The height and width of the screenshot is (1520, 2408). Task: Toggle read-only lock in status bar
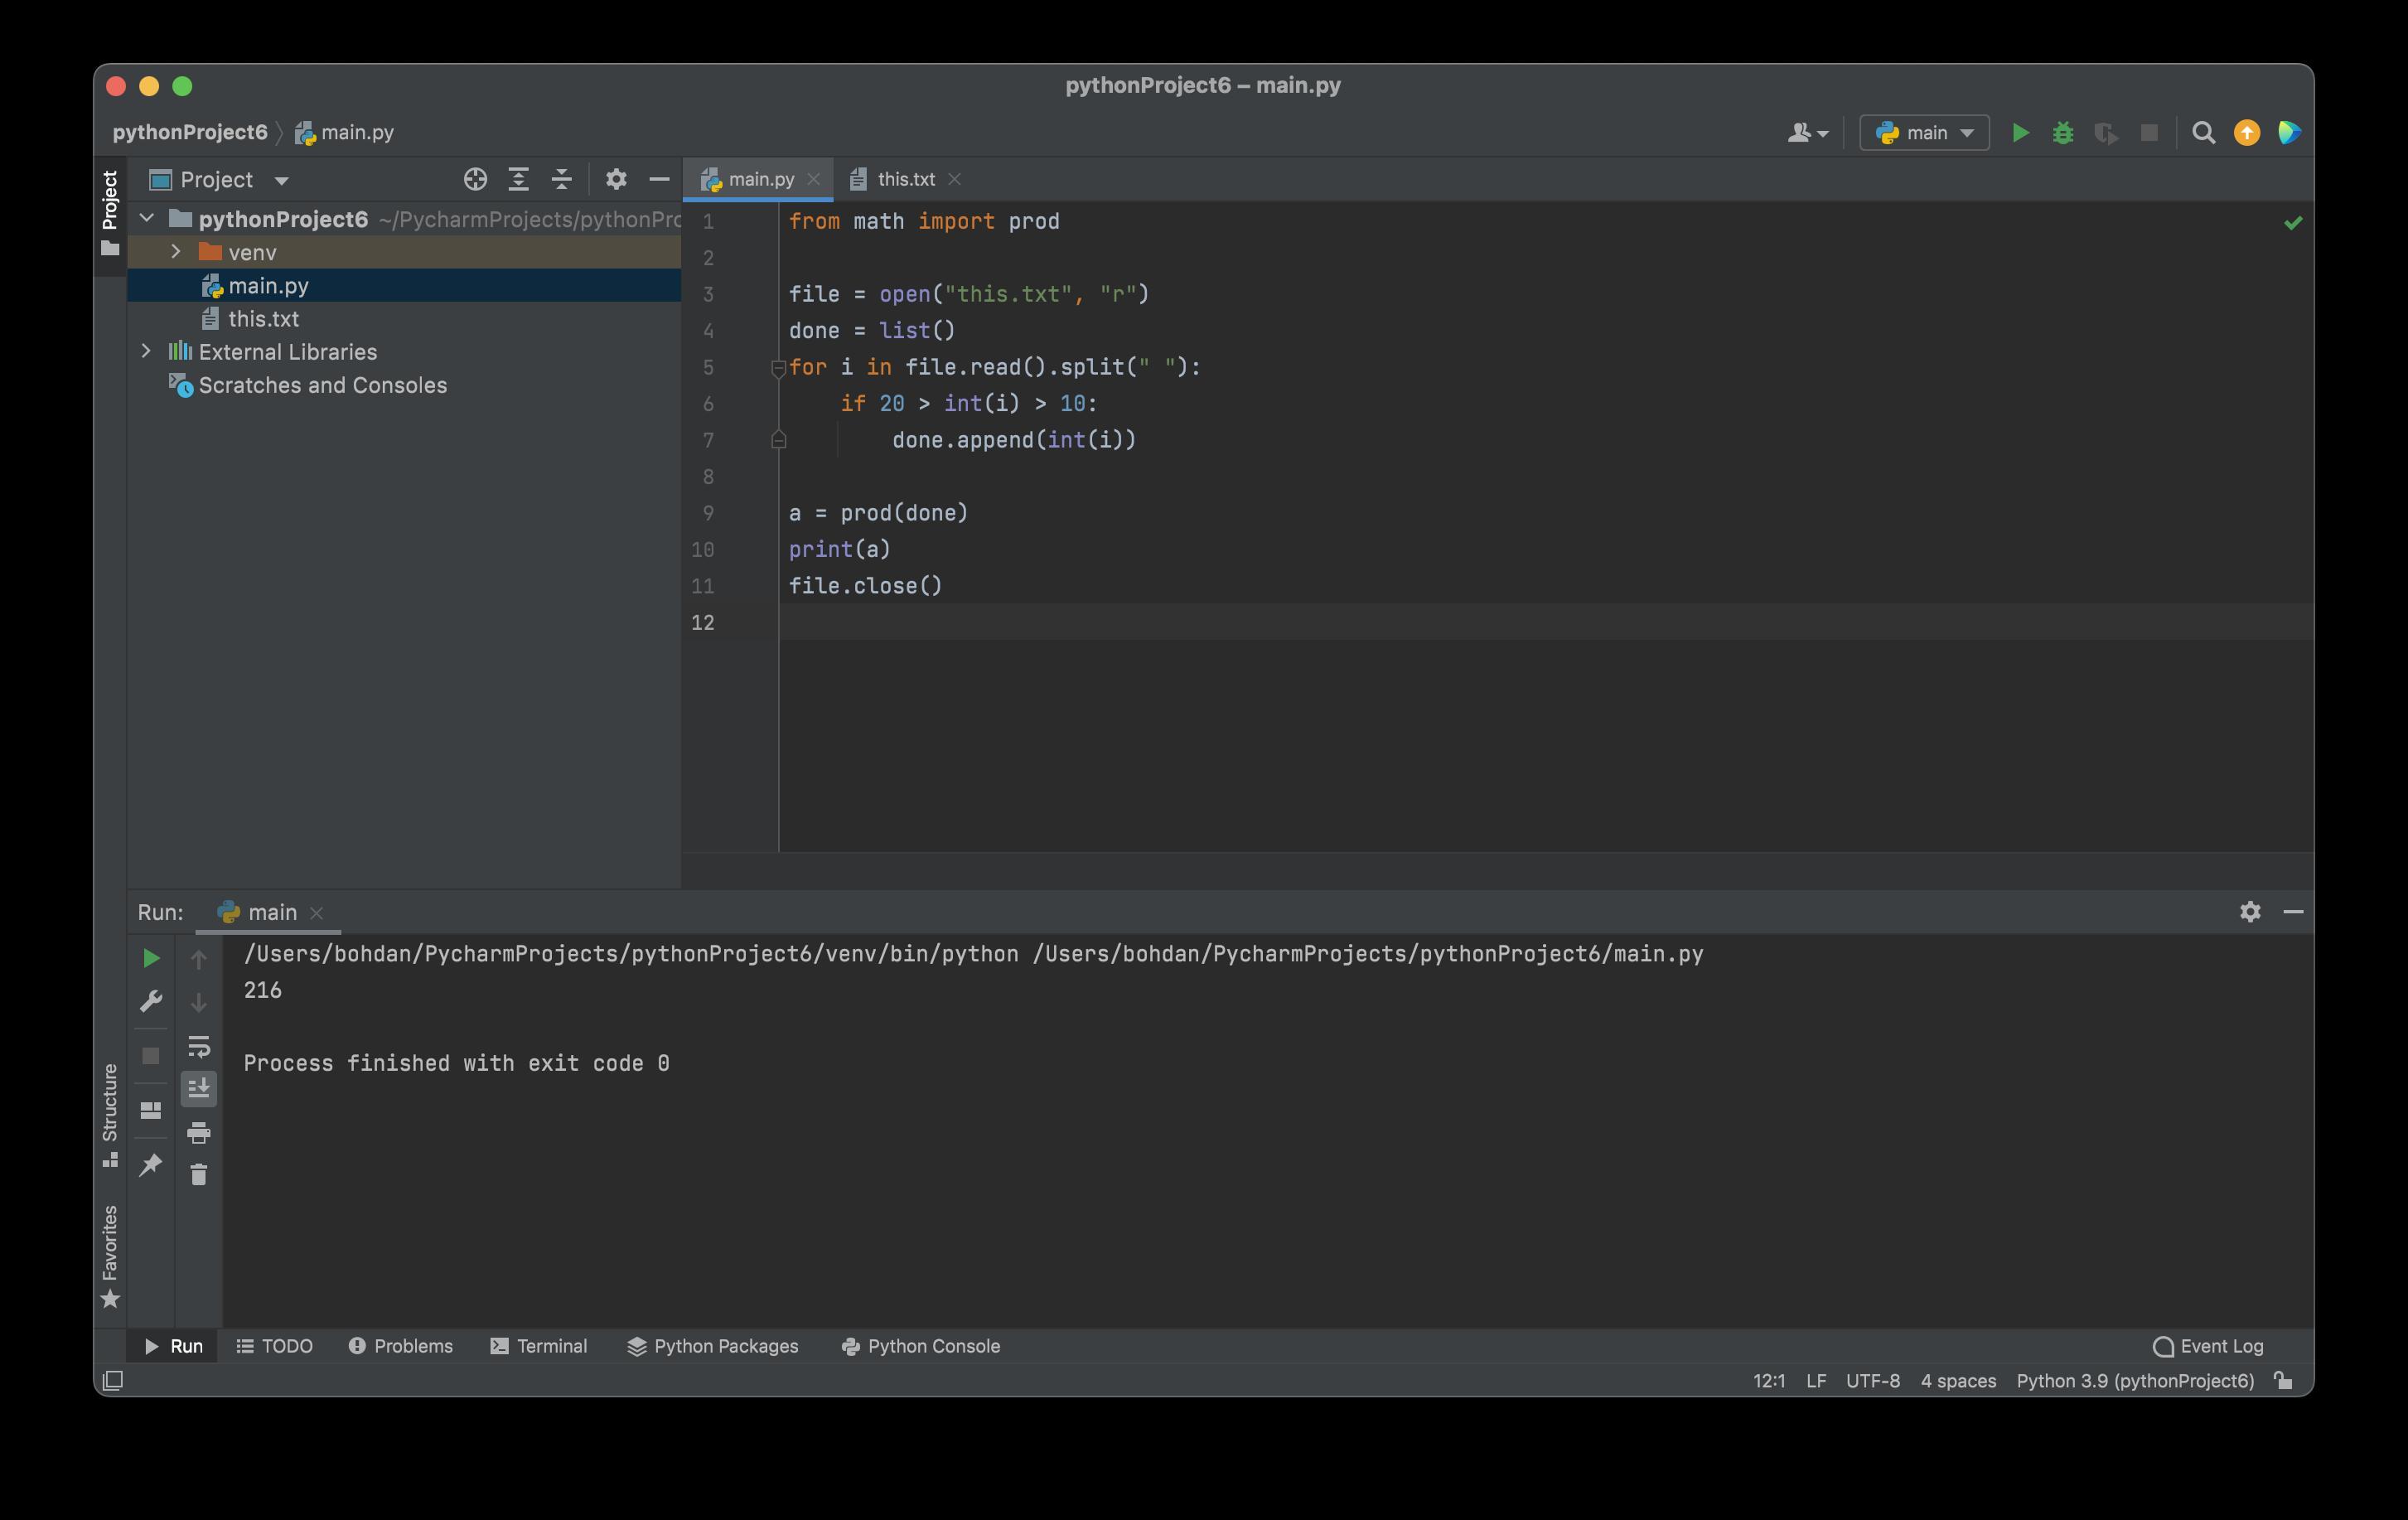tap(2283, 1380)
